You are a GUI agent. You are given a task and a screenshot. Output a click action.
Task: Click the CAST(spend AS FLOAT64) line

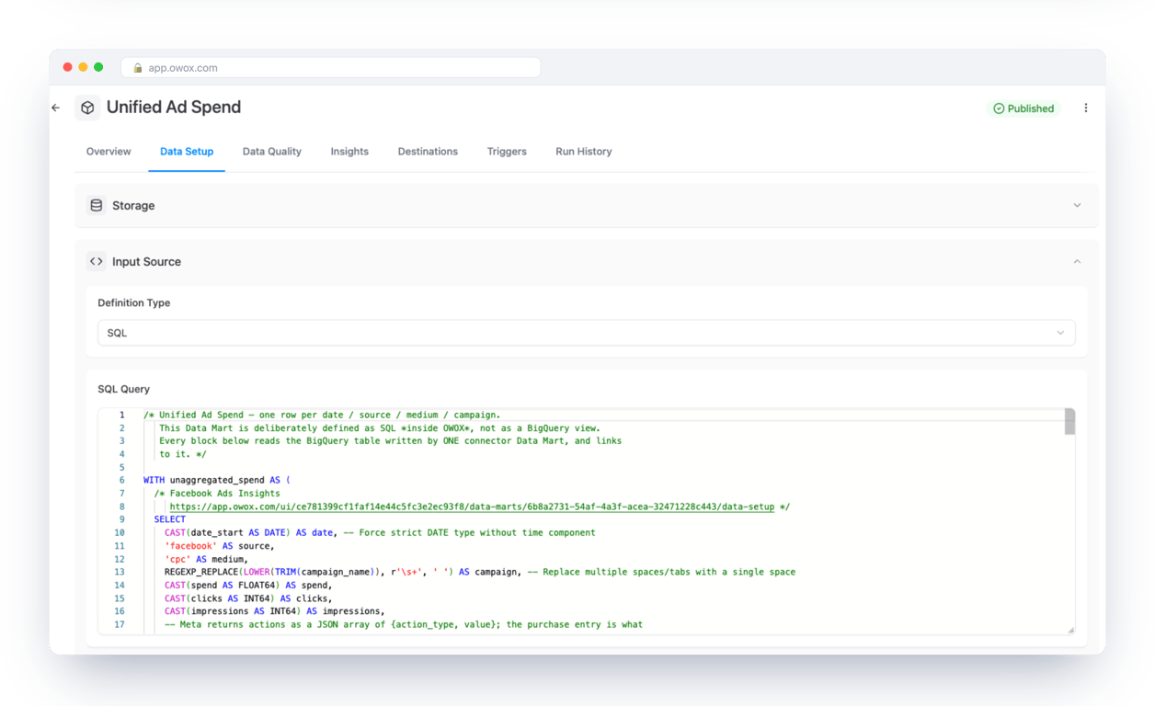(248, 585)
